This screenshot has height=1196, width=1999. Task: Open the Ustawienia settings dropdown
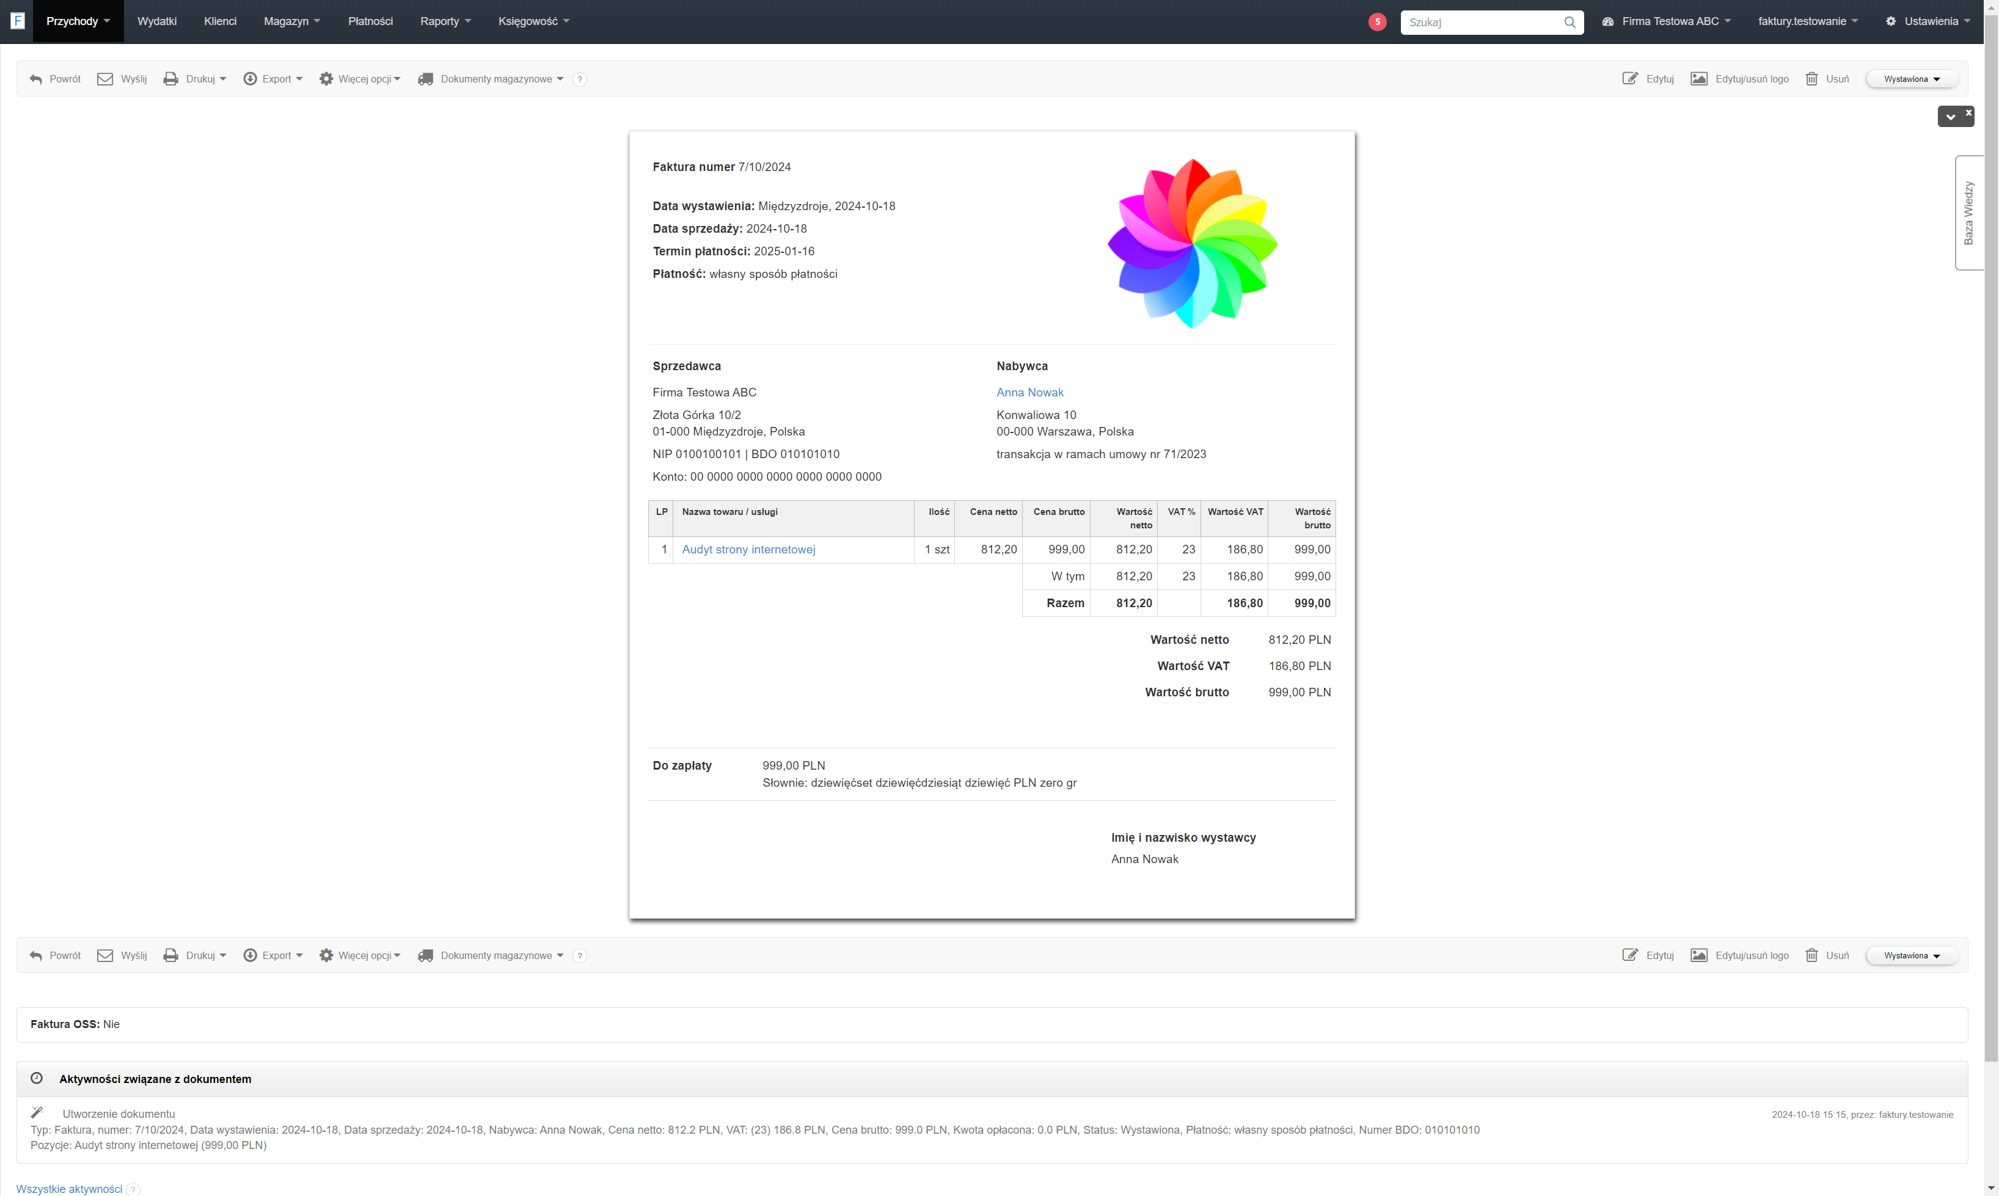pos(1928,22)
